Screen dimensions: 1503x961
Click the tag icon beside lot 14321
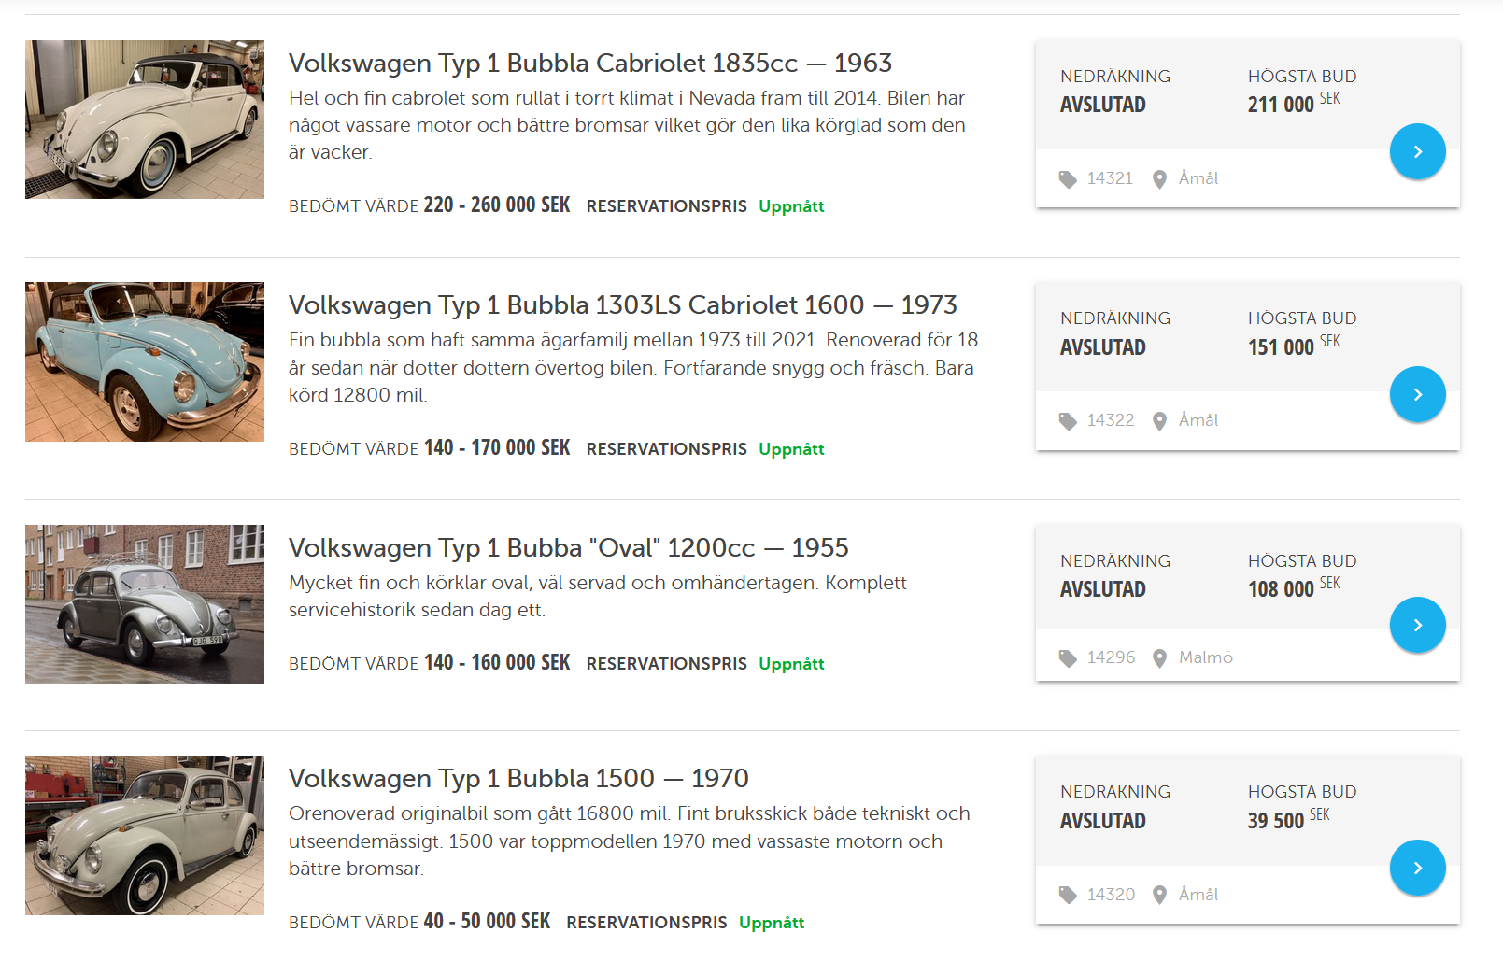point(1068,179)
